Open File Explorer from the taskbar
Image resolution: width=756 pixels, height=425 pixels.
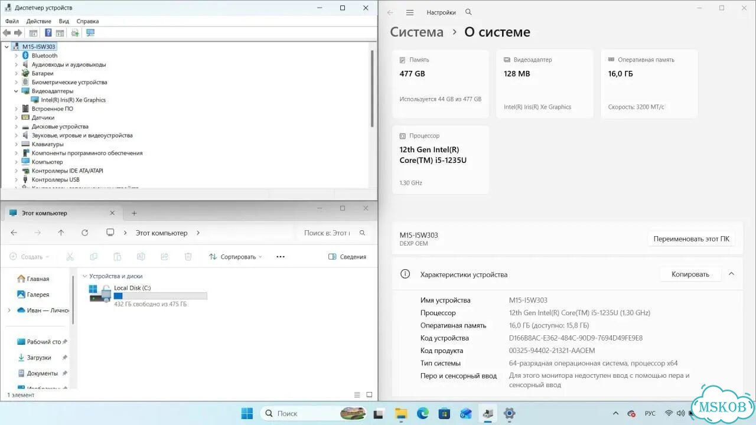[x=401, y=413]
